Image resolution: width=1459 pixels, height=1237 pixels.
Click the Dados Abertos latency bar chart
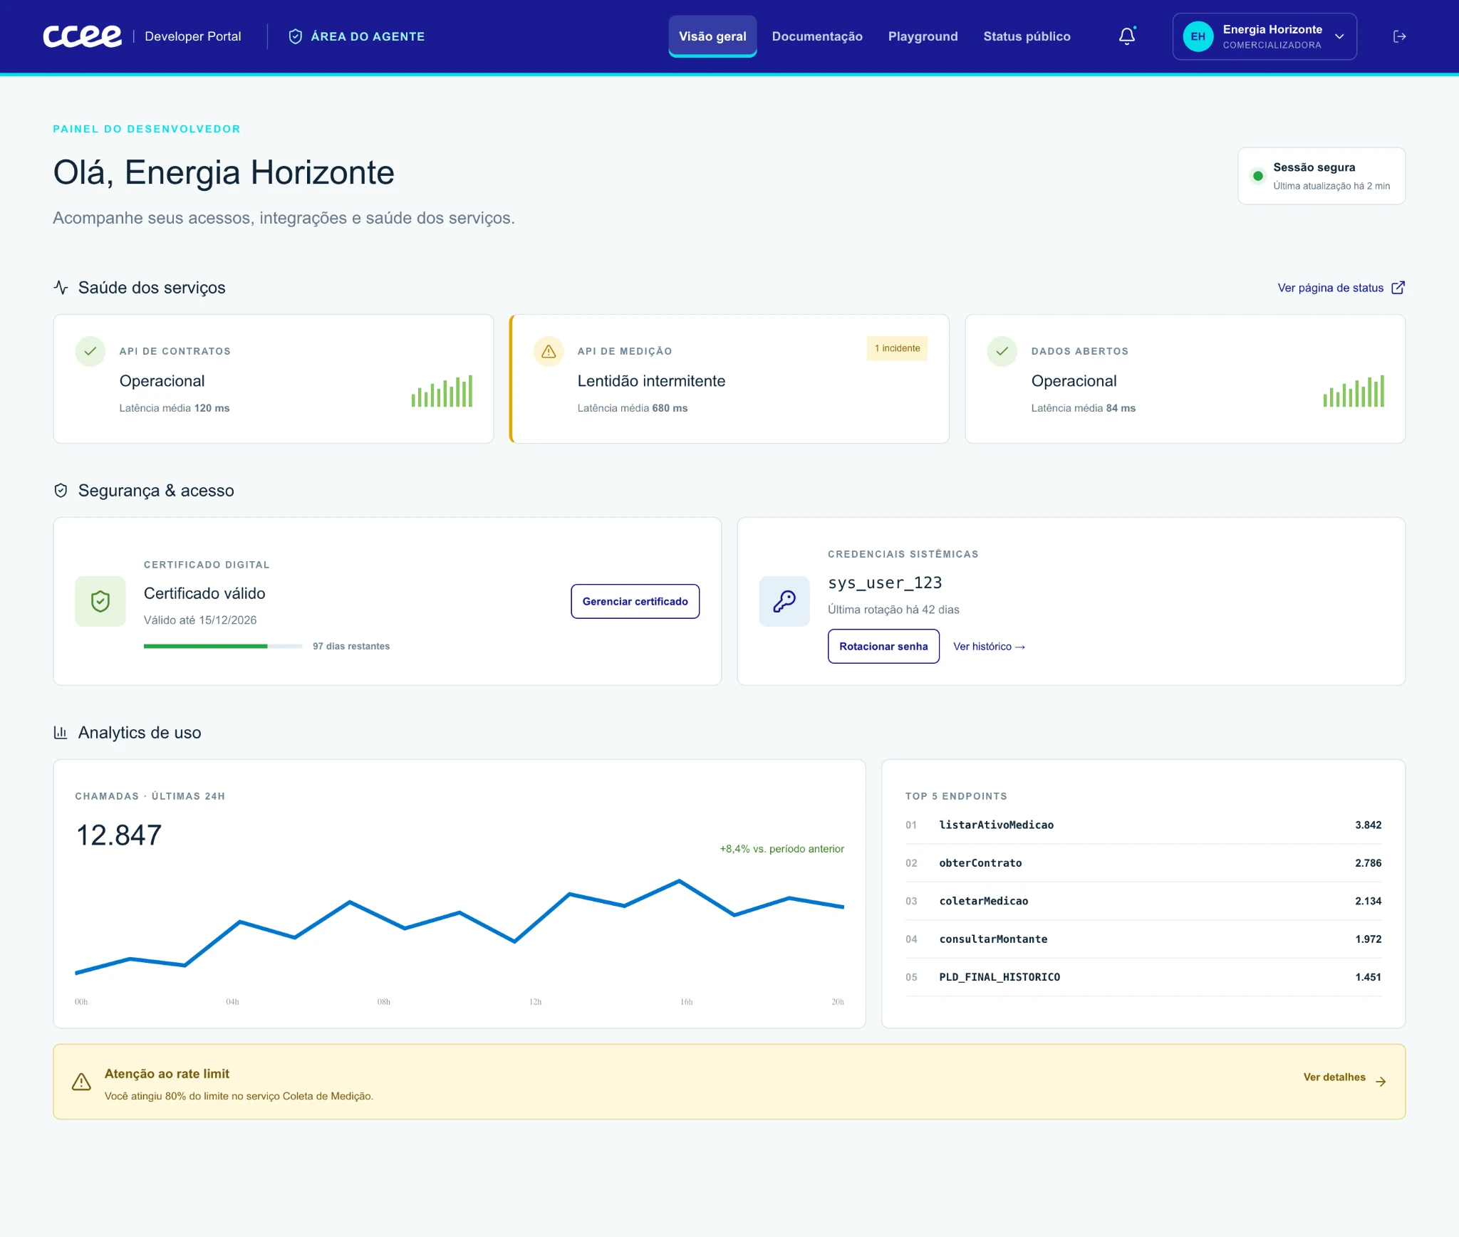pyautogui.click(x=1354, y=391)
